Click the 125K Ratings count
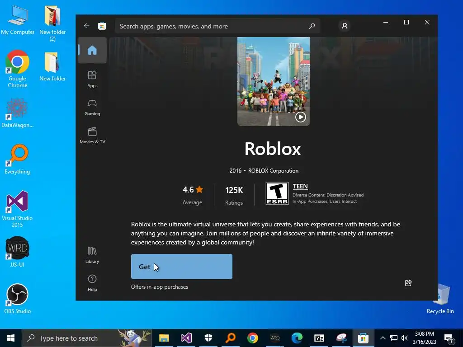 click(x=234, y=195)
